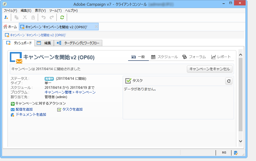Click the タスクを追加 link
Viewport: 256px width, 161px height.
(x=72, y=109)
